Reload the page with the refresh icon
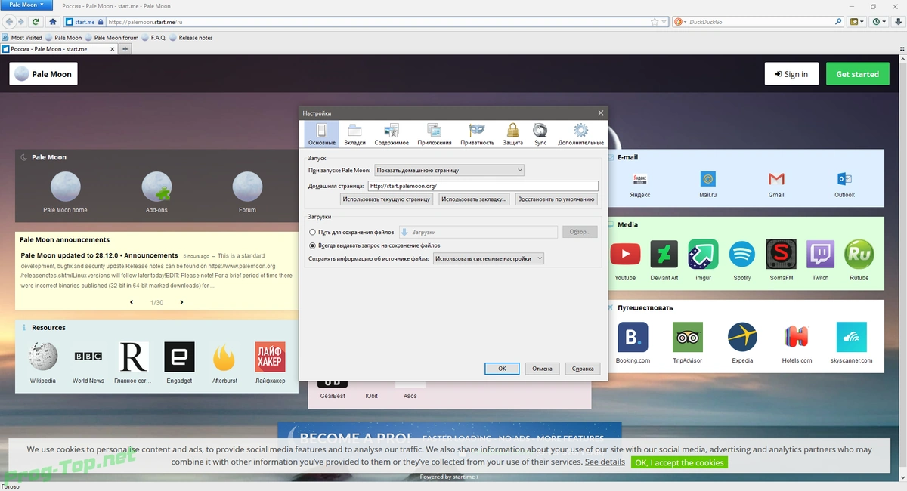This screenshot has height=491, width=907. coord(35,22)
